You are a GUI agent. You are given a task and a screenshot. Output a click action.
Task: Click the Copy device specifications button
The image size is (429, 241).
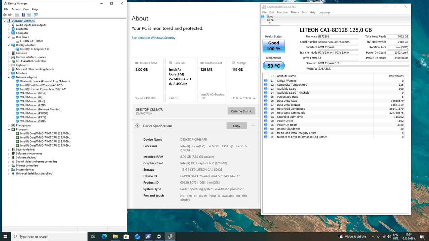pos(237,126)
